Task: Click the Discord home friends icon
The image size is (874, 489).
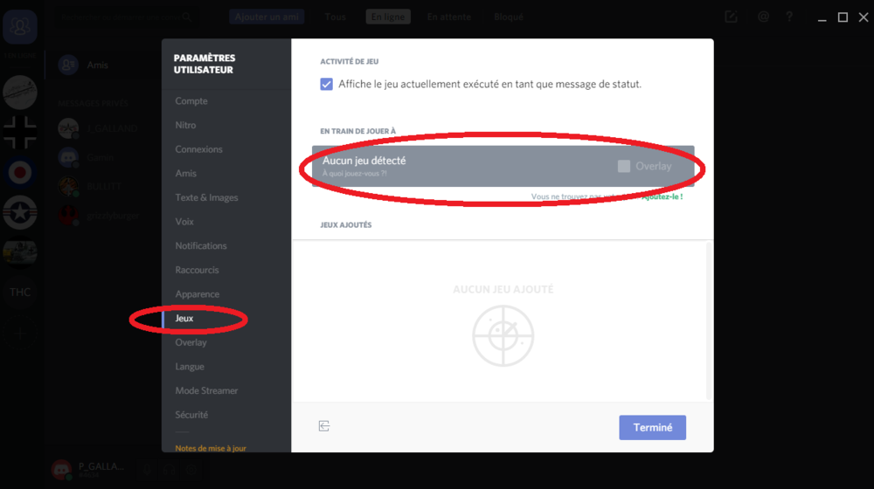Action: pos(20,27)
